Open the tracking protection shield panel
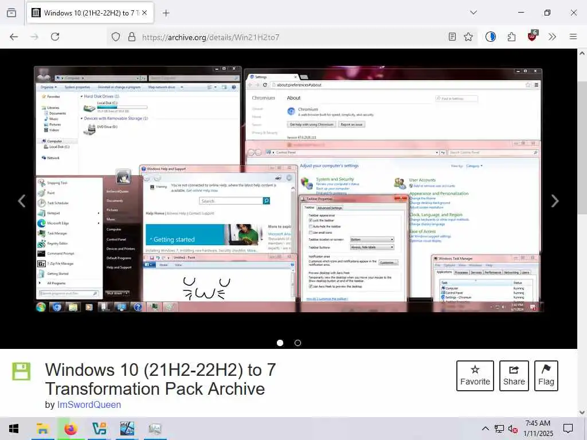 (116, 37)
